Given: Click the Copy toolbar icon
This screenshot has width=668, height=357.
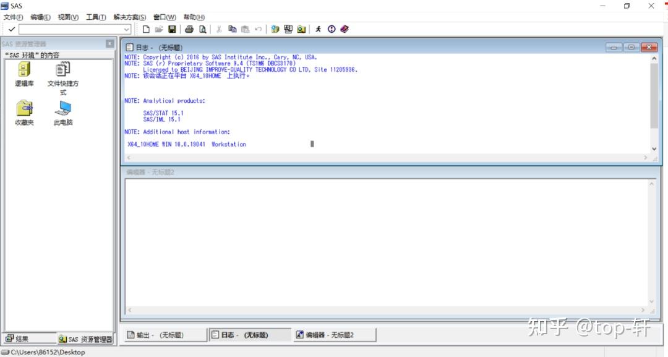Looking at the screenshot, I should click(232, 29).
